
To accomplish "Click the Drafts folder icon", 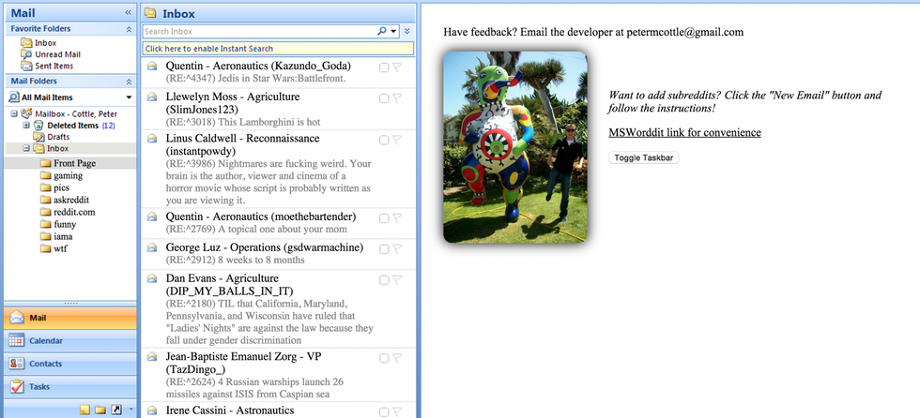I will (38, 137).
